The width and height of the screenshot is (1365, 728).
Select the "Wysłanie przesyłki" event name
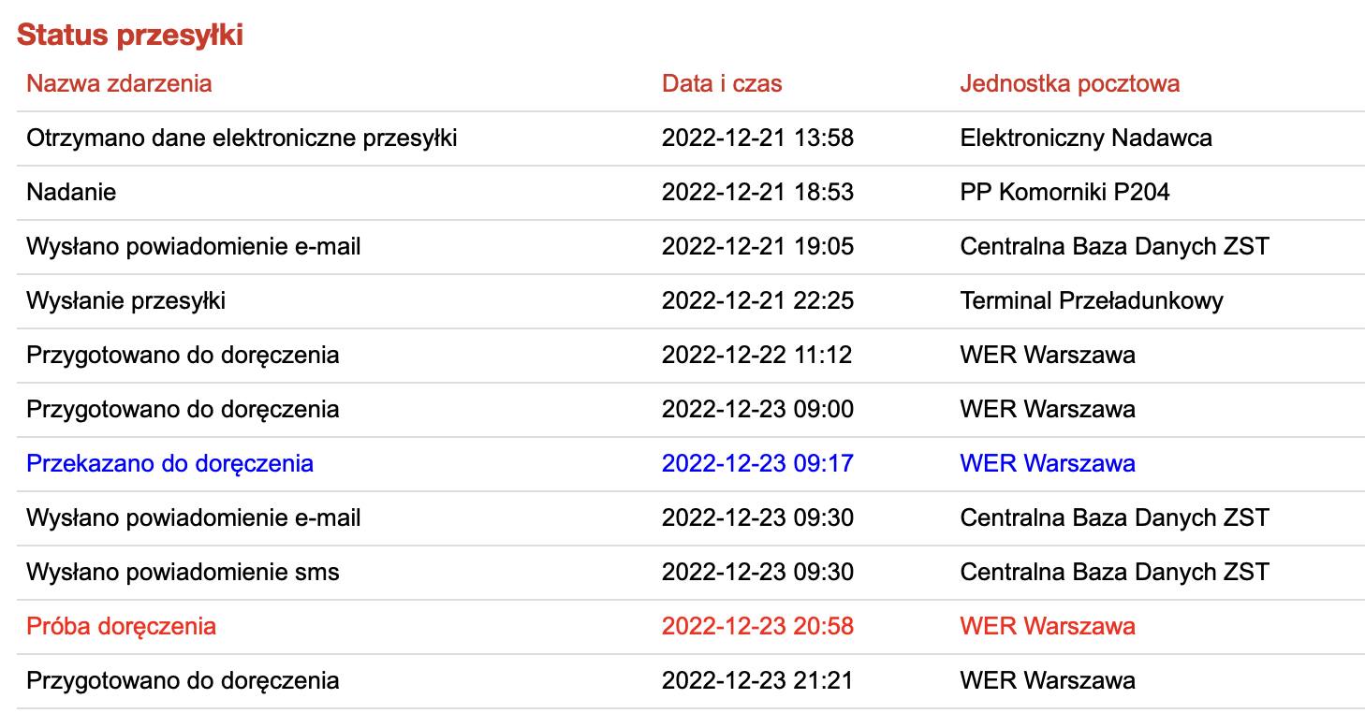(x=125, y=301)
